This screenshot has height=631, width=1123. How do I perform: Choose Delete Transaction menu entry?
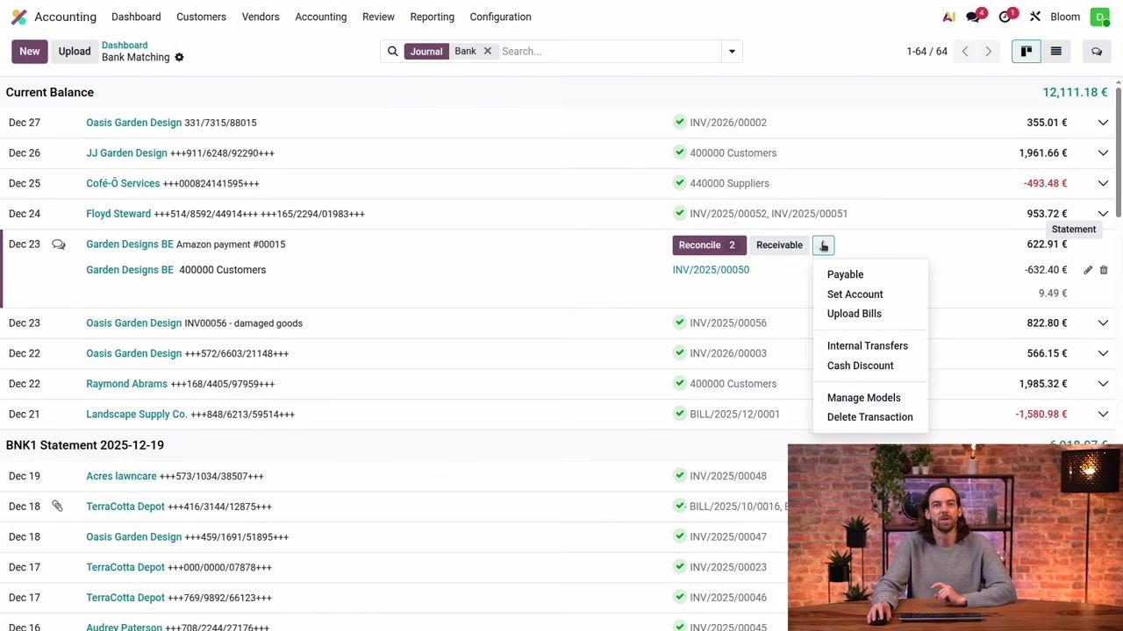tap(870, 417)
